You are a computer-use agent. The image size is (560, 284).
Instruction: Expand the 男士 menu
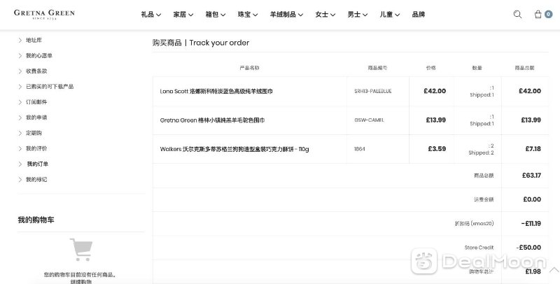[x=358, y=14]
